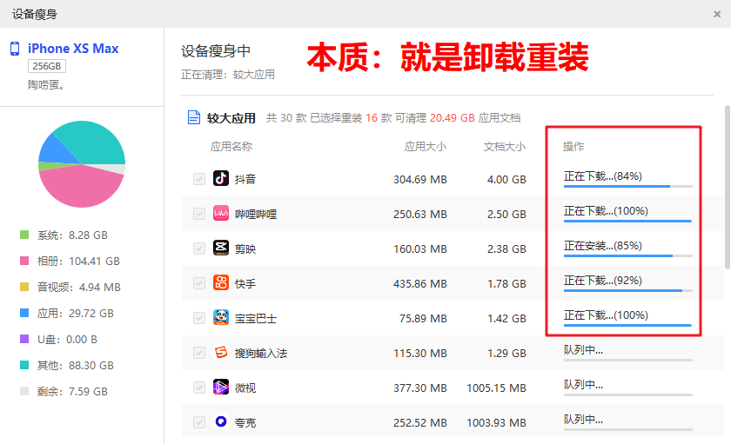Image resolution: width=731 pixels, height=444 pixels.
Task: Toggle the 抖音 row checkbox
Action: click(199, 179)
